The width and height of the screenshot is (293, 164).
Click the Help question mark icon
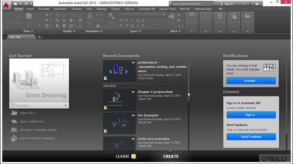pyautogui.click(x=257, y=4)
